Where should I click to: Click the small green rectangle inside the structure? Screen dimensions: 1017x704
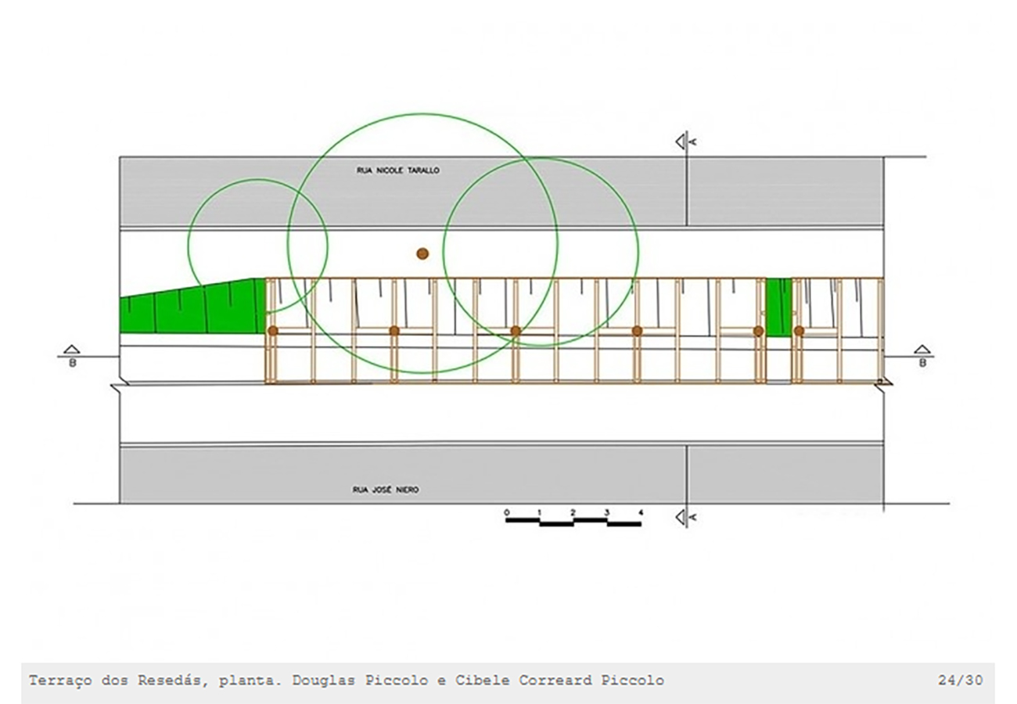pyautogui.click(x=778, y=307)
